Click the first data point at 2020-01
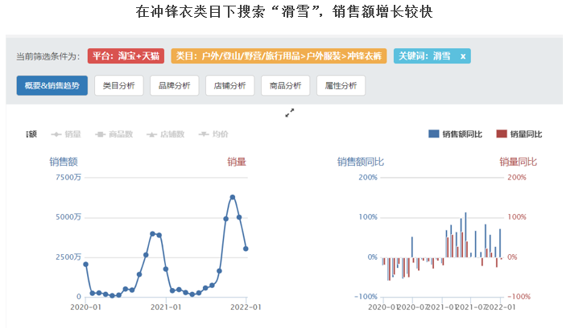Viewport: 583px width, 333px height. pos(86,265)
